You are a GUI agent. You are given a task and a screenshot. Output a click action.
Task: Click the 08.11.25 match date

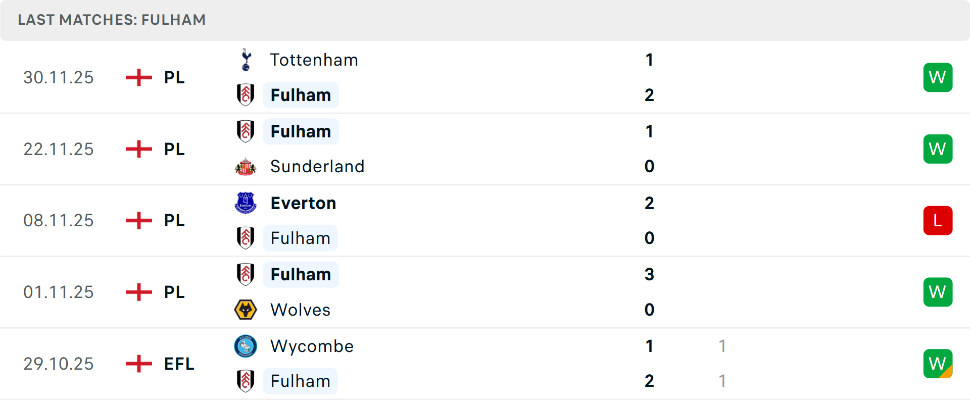(59, 220)
